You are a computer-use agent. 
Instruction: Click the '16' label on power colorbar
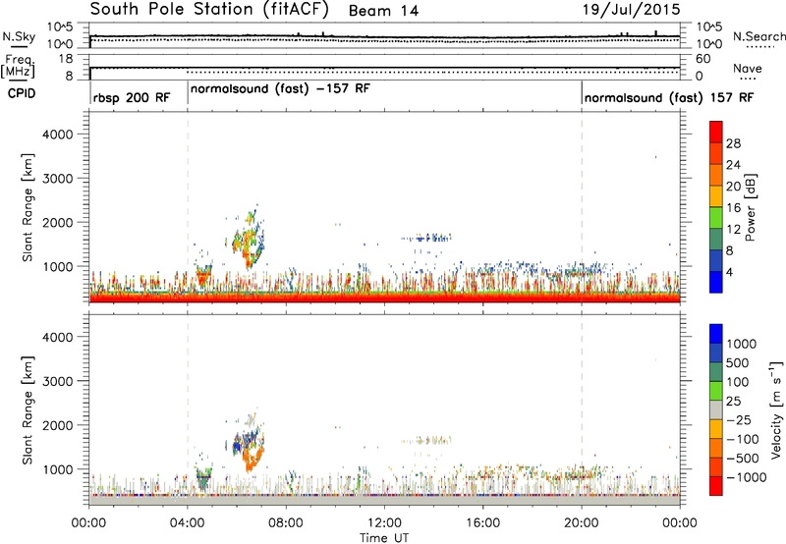pos(733,207)
